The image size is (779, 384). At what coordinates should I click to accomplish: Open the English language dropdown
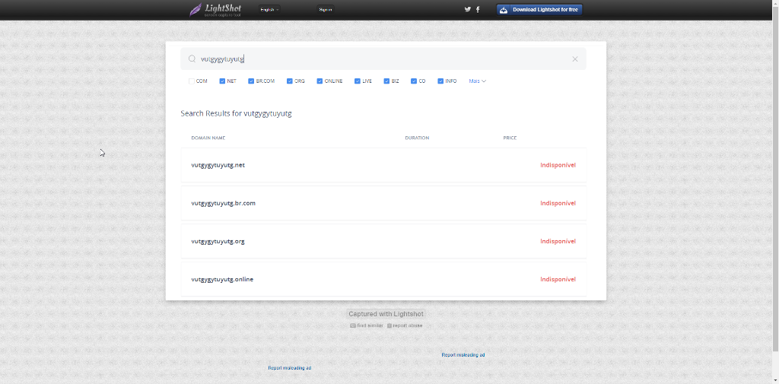point(269,9)
